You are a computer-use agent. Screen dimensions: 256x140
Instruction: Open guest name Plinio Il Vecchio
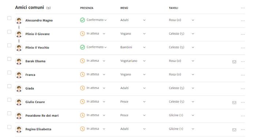coord(37,48)
